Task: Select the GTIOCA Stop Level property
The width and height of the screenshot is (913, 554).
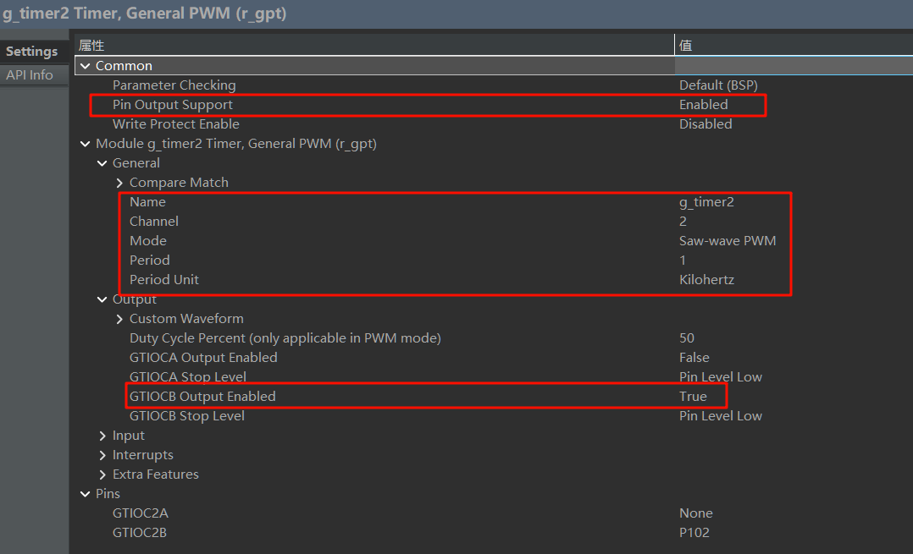Action: tap(188, 376)
